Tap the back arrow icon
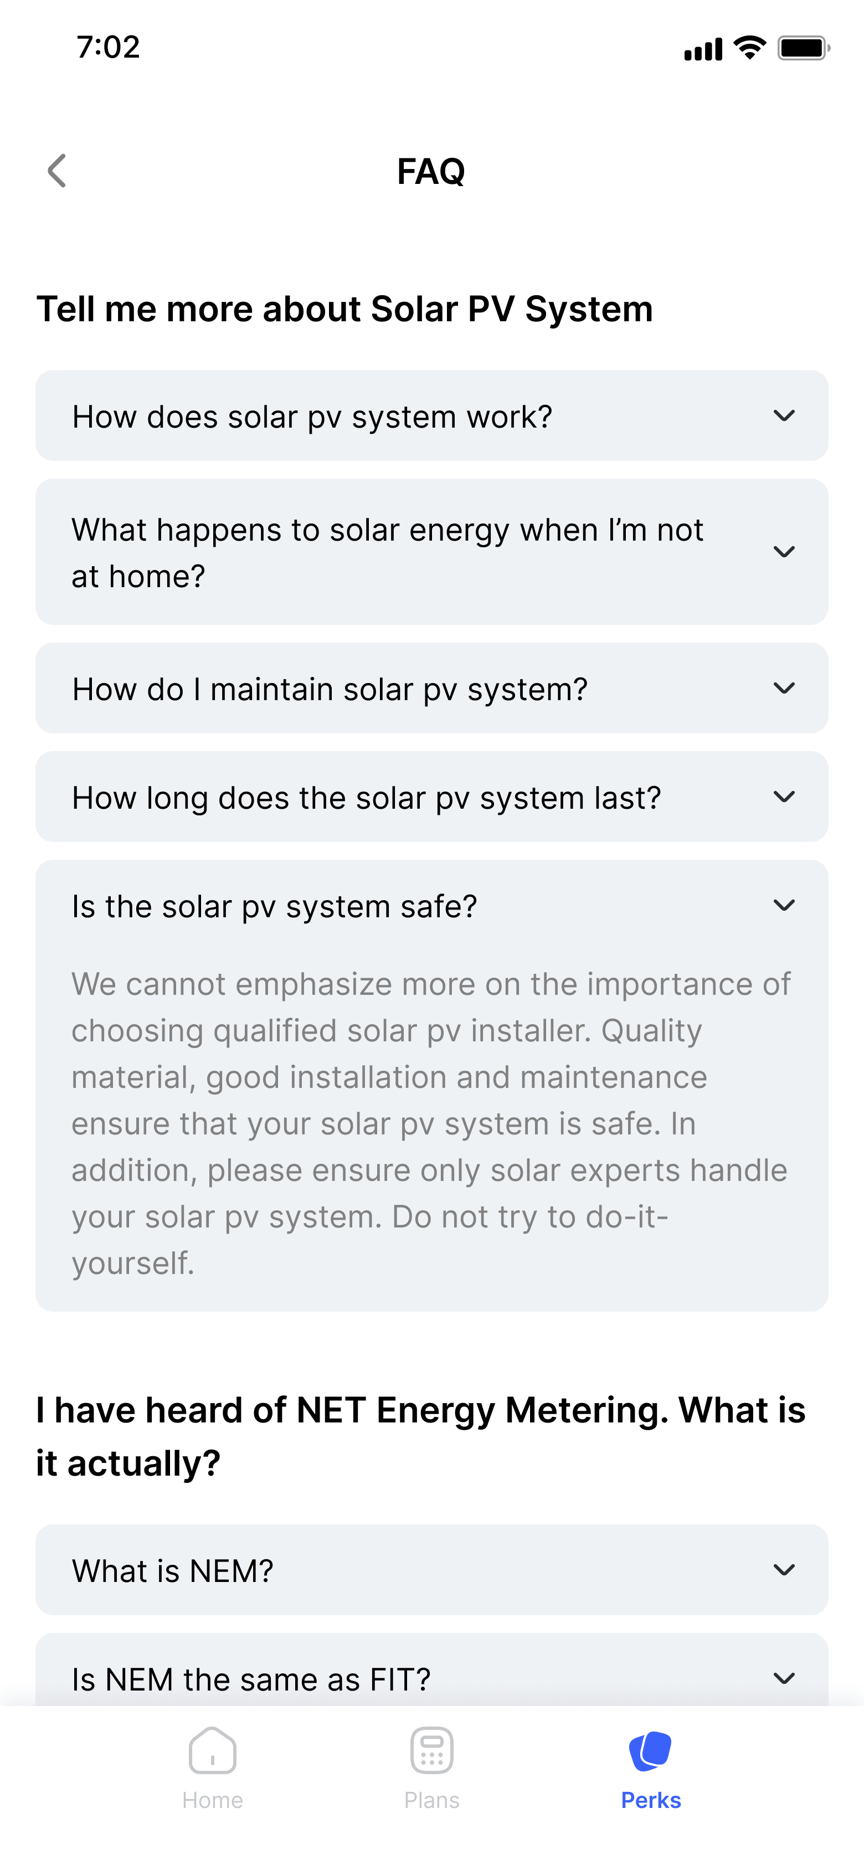Screen dimensions: 864x1870 [x=56, y=171]
